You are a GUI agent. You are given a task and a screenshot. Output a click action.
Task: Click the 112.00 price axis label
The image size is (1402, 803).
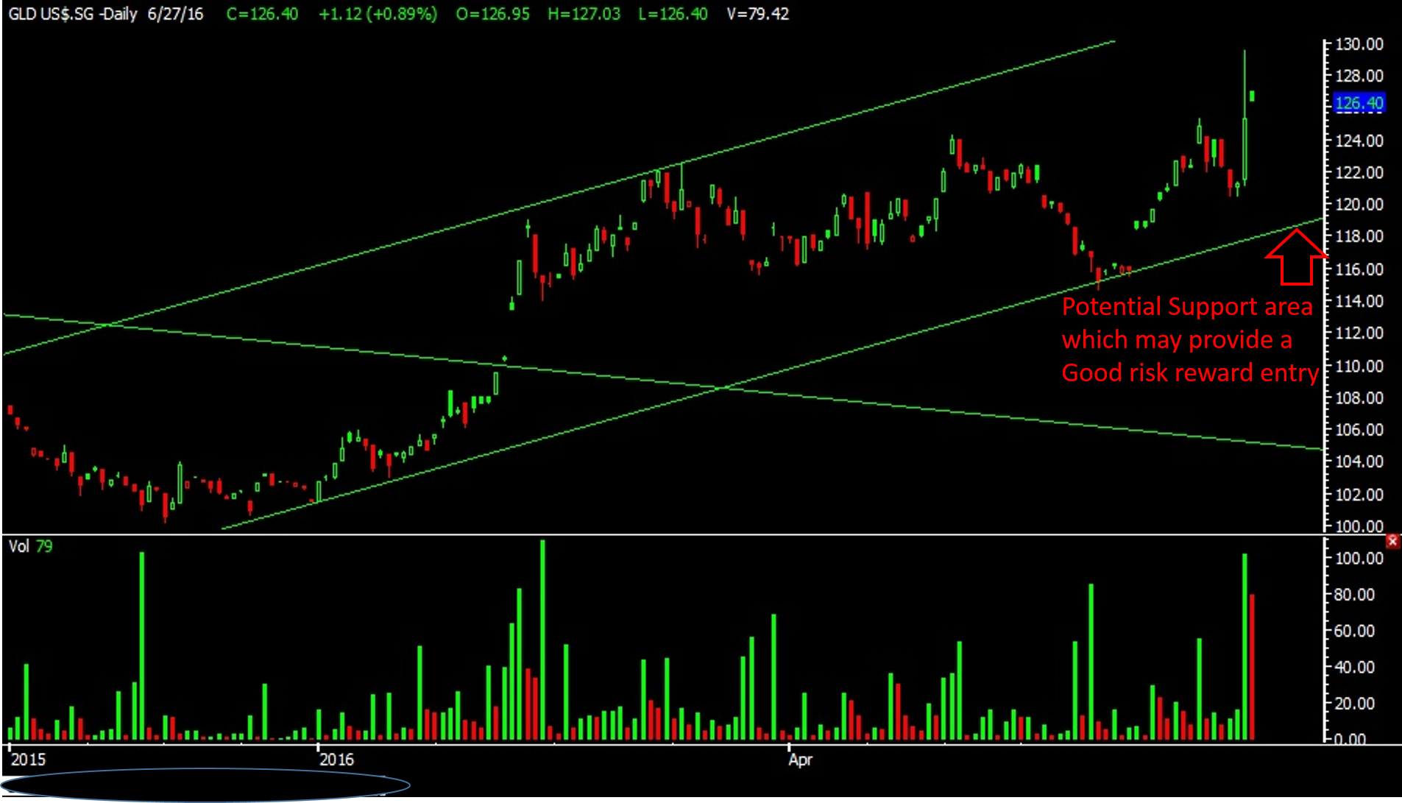coord(1359,333)
